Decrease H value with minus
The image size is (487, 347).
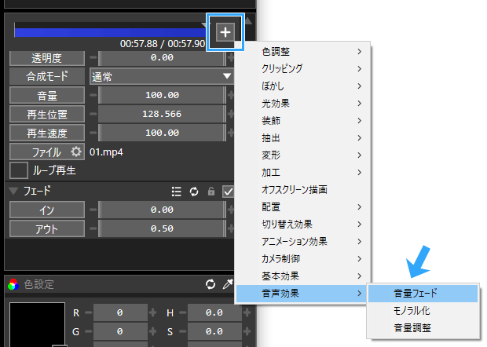[x=183, y=312]
